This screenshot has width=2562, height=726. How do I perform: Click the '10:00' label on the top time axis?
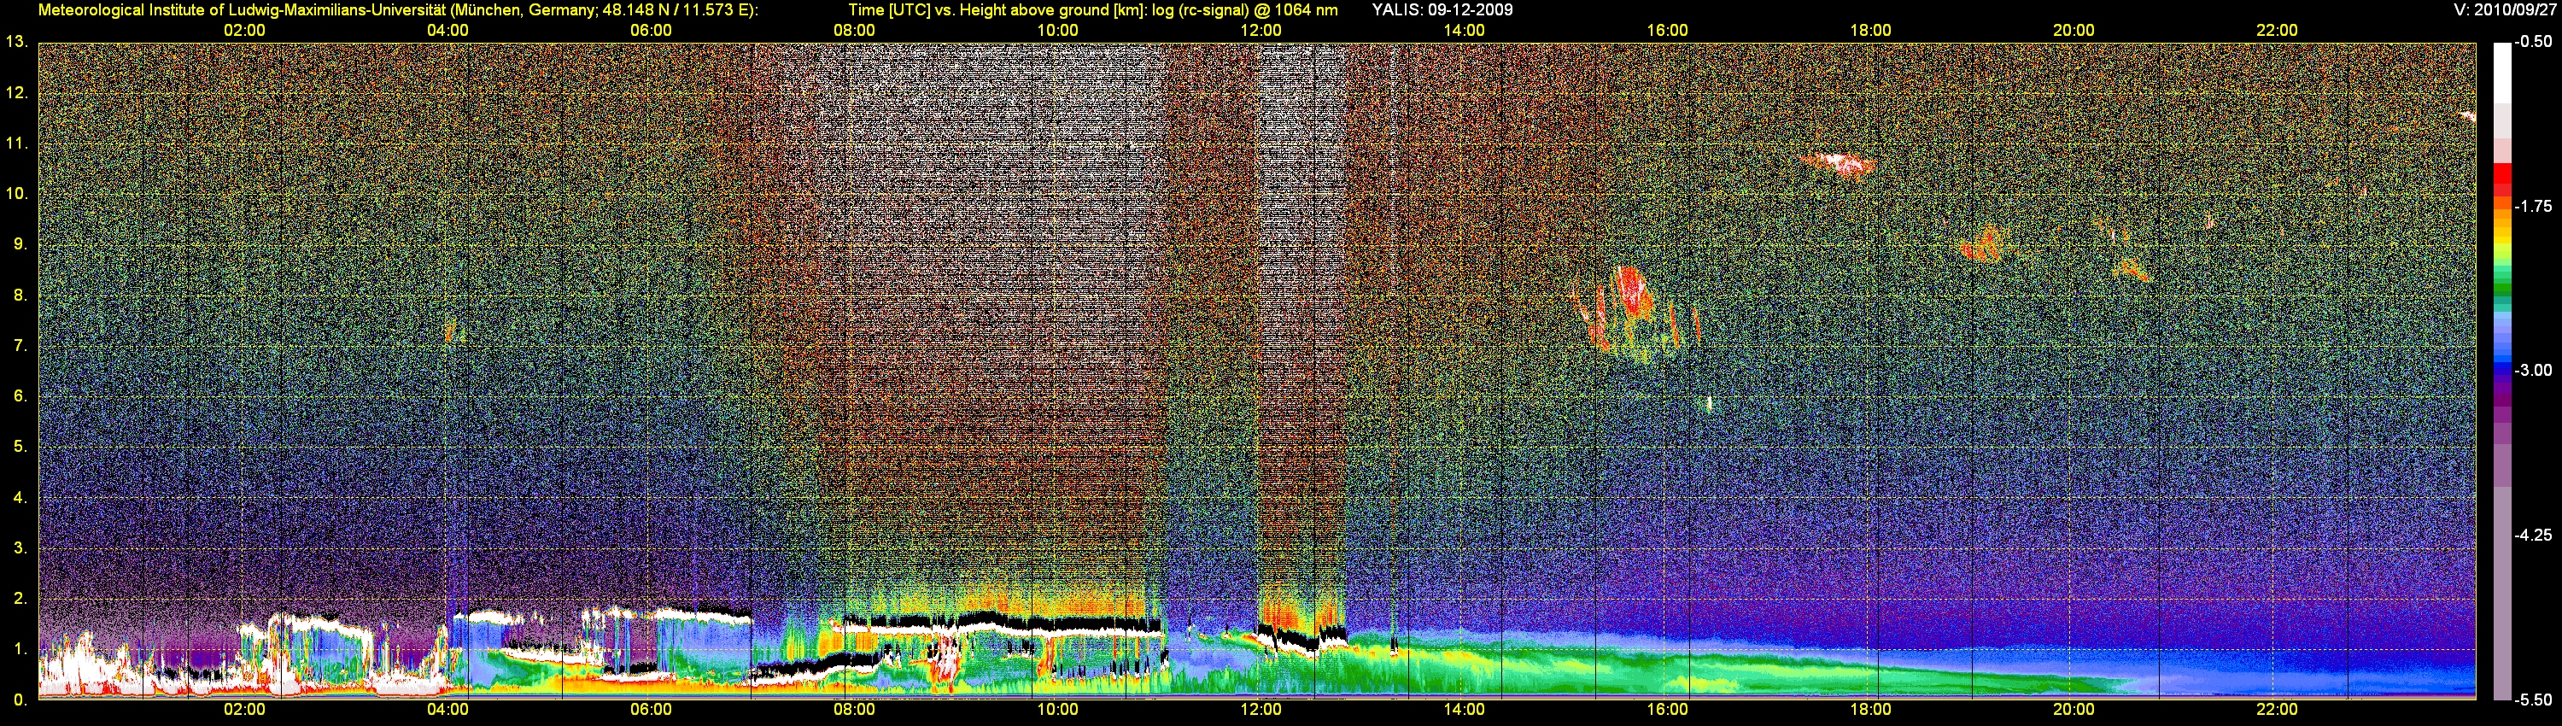(x=1057, y=31)
